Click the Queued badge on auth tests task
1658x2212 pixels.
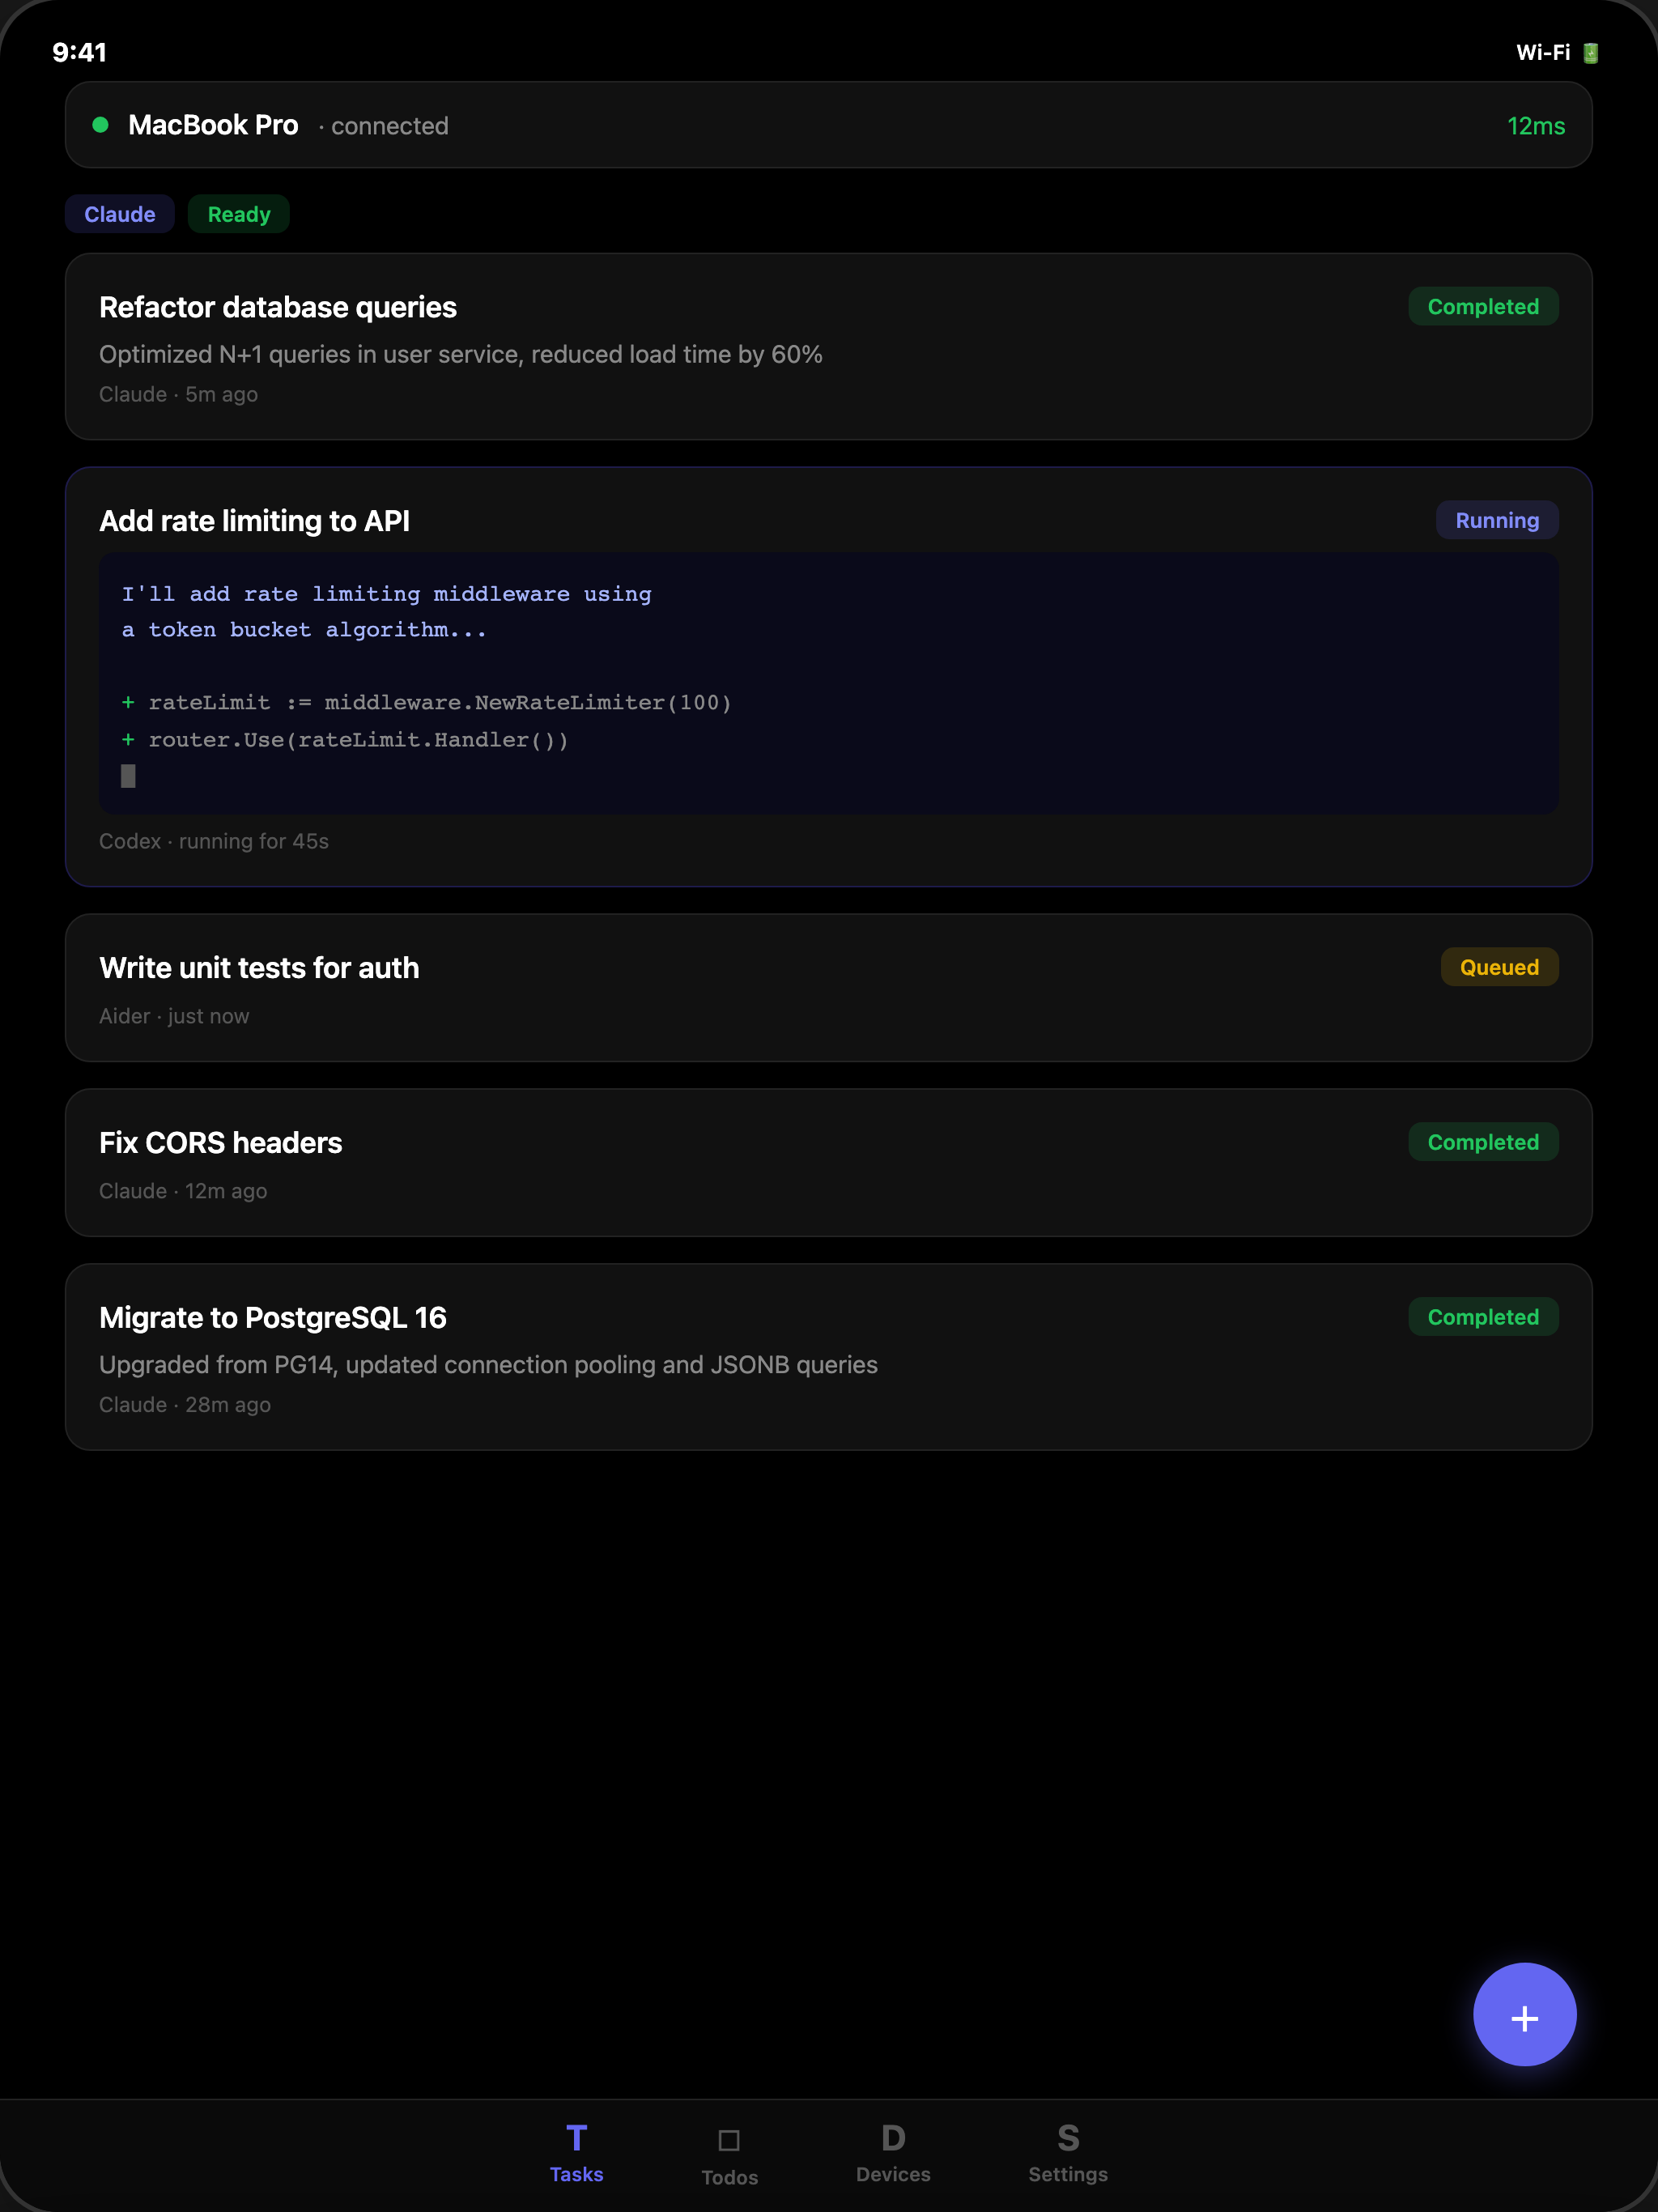pos(1499,967)
